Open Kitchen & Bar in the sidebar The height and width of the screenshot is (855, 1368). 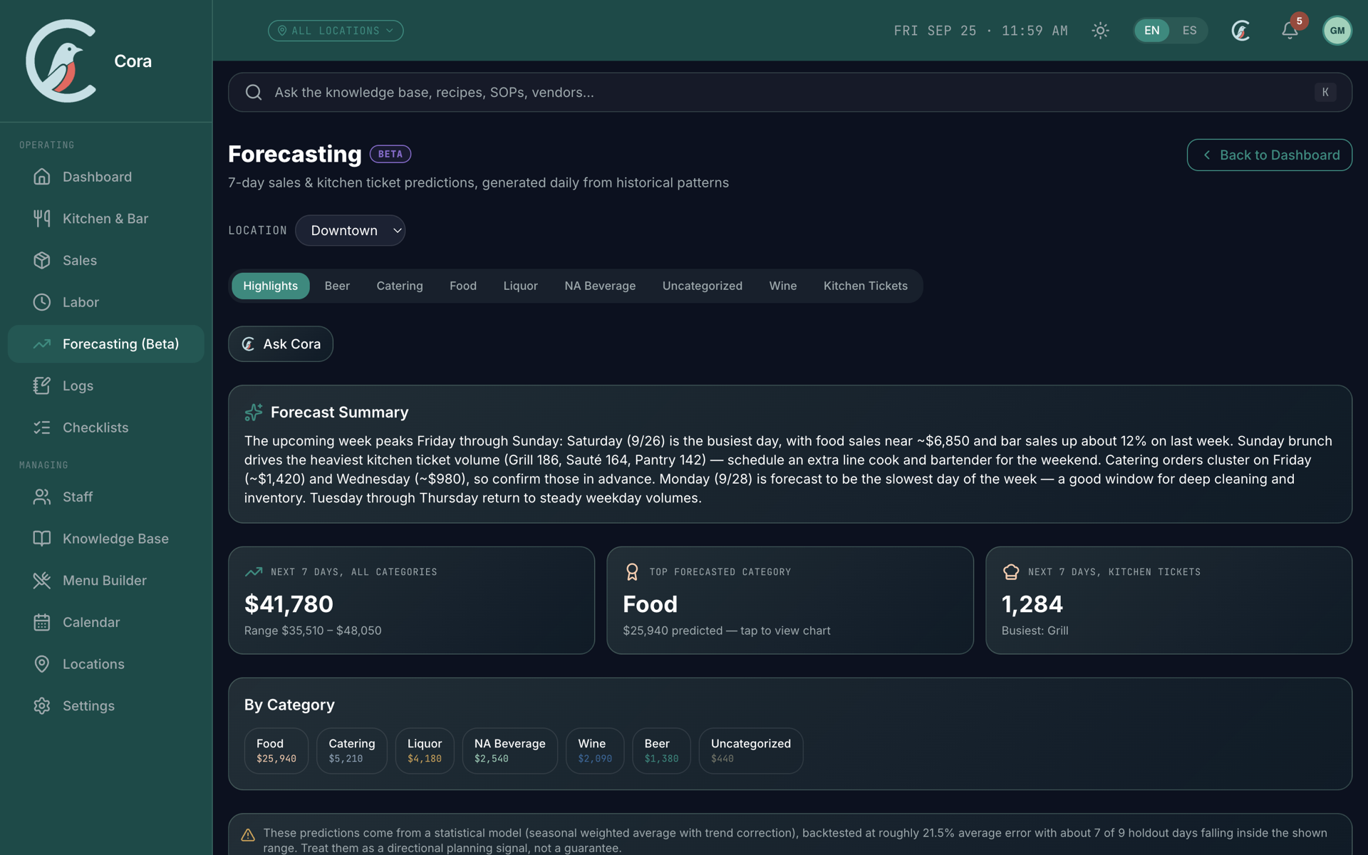[x=106, y=219]
